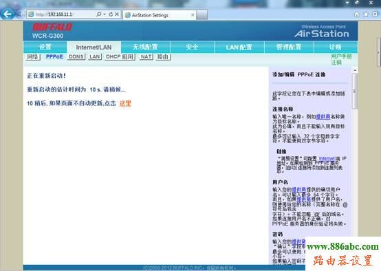Image resolution: width=381 pixels, height=271 pixels.
Task: Click the favorites star icon
Action: pos(366,14)
